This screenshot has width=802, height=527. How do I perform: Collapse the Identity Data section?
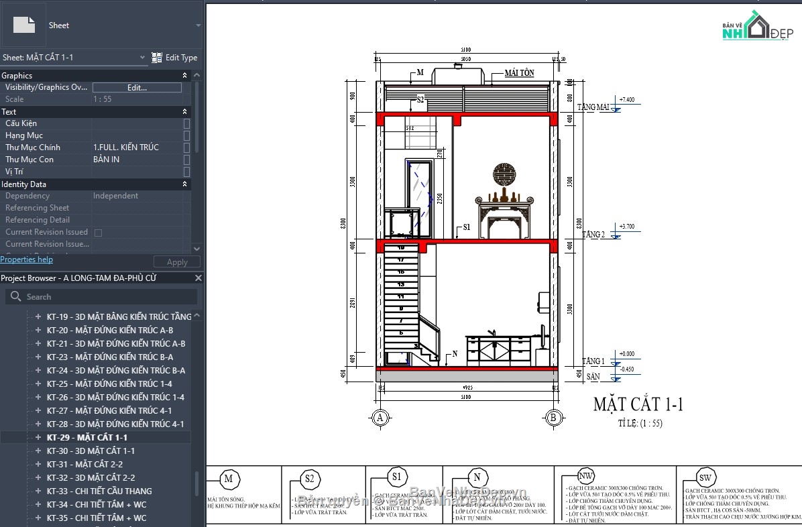[184, 184]
